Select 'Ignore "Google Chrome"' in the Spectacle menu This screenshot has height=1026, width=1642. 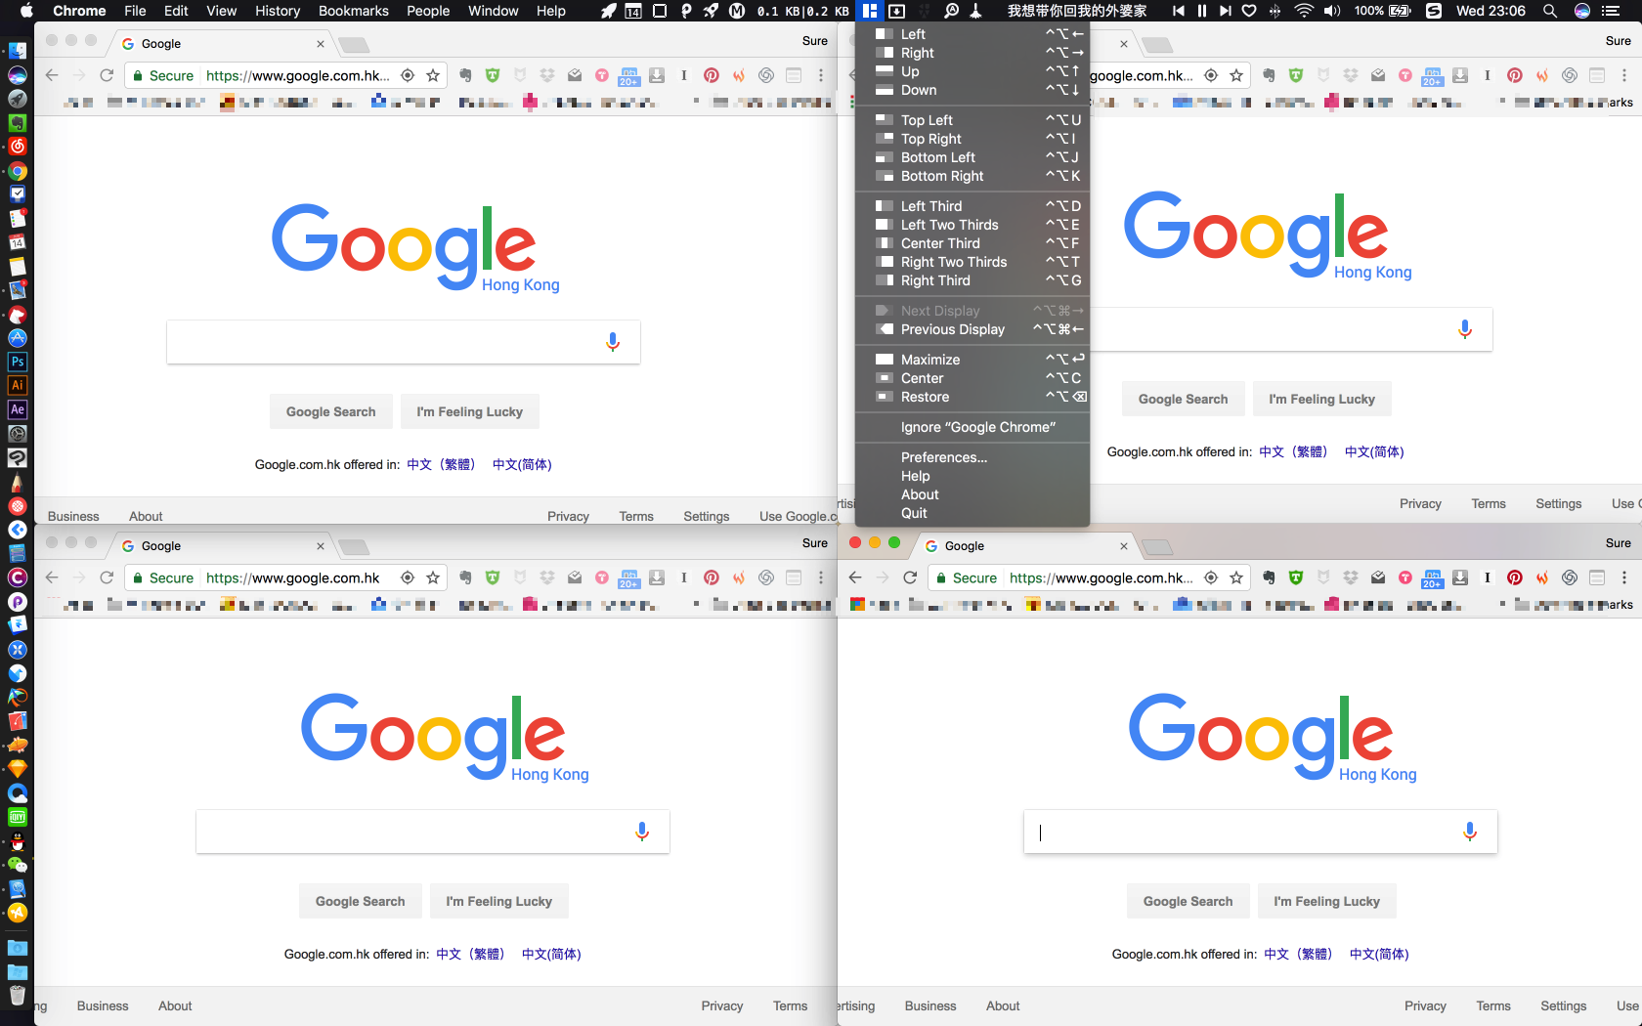point(972,427)
